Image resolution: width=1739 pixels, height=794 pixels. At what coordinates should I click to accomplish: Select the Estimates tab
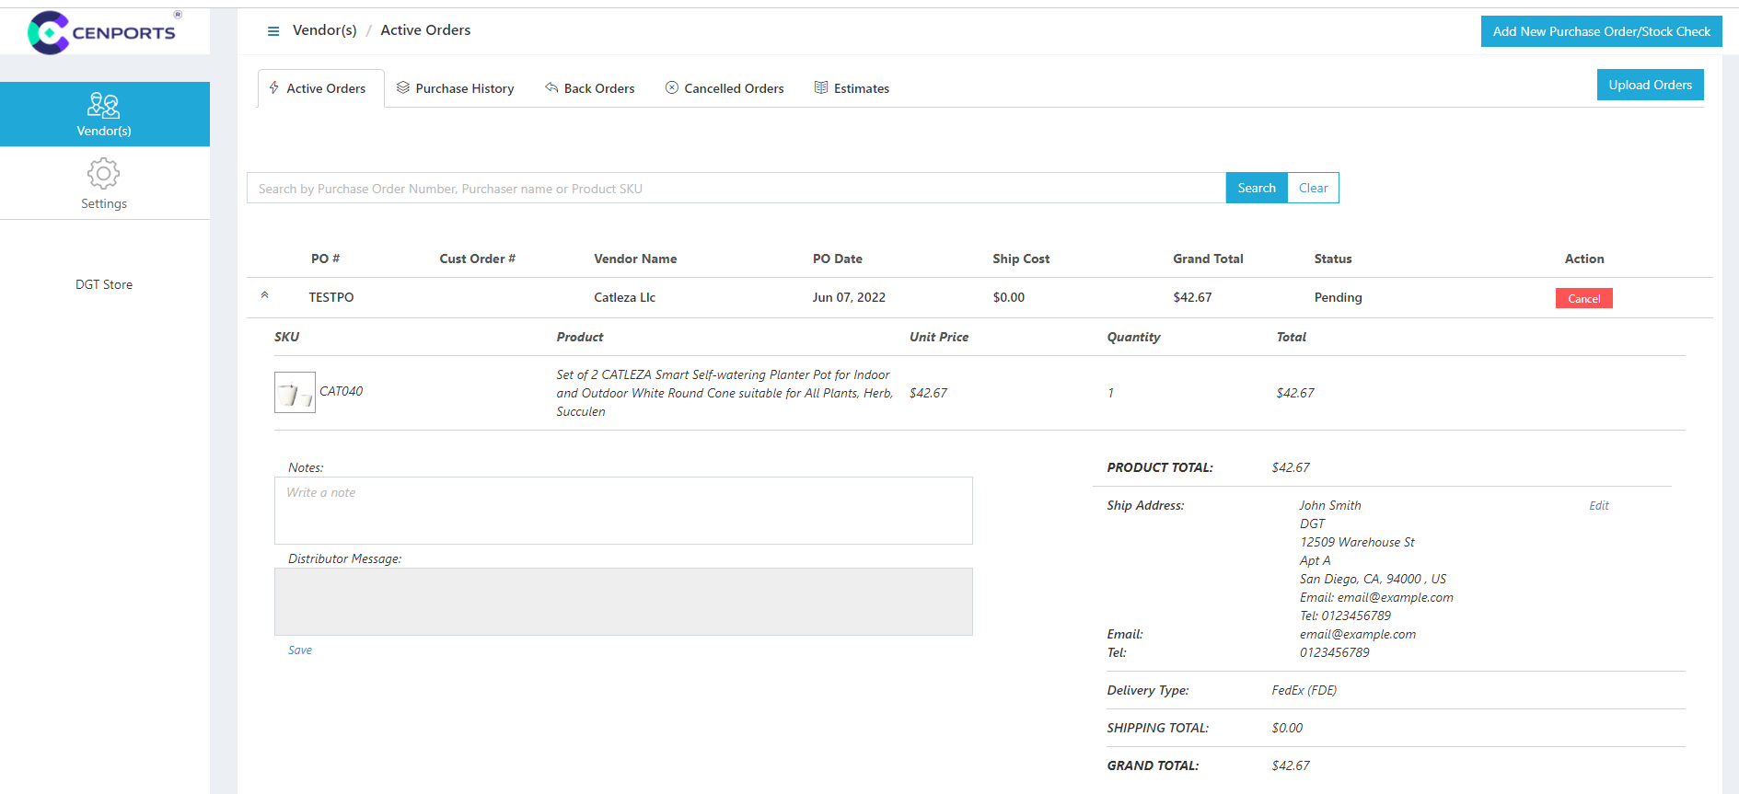tap(852, 88)
